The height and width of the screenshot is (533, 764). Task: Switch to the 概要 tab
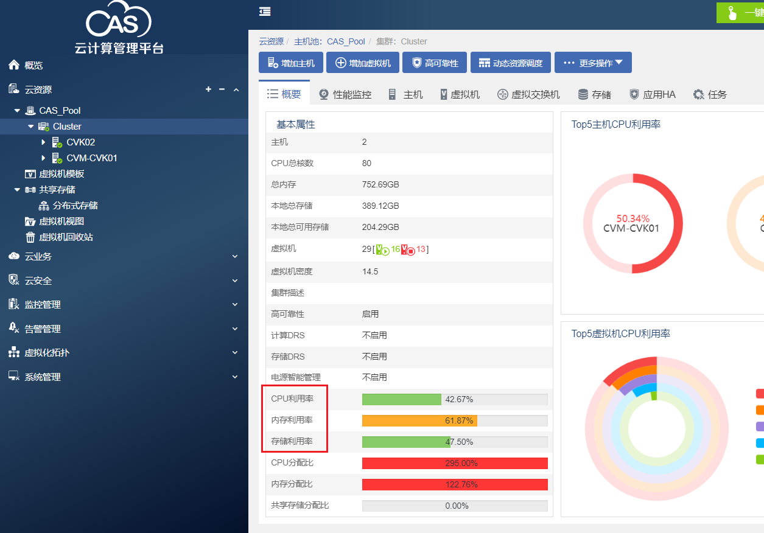pyautogui.click(x=284, y=94)
